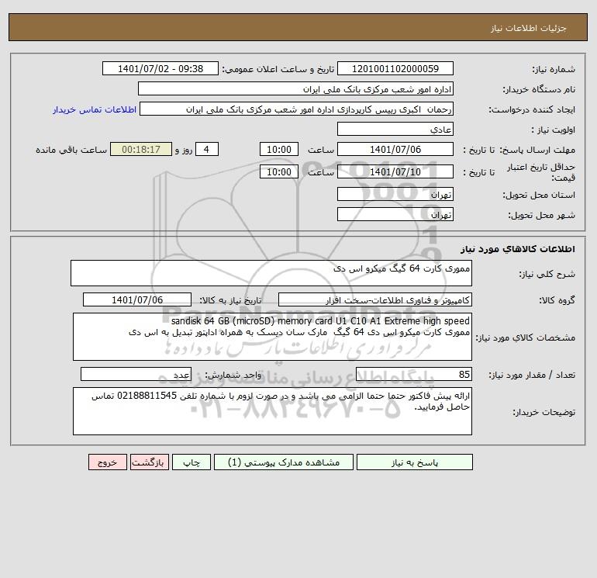Select the need number field 1201001102000059
Viewport: 597px width, 578px height.
click(x=395, y=68)
